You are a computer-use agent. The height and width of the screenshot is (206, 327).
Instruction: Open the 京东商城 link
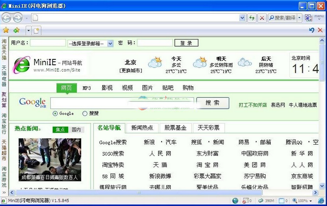[302, 176]
